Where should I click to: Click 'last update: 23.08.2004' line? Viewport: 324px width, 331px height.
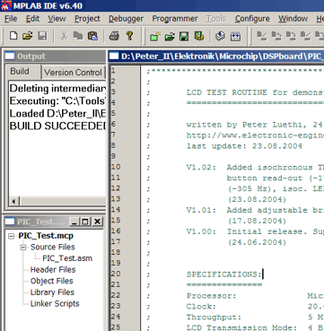[244, 146]
